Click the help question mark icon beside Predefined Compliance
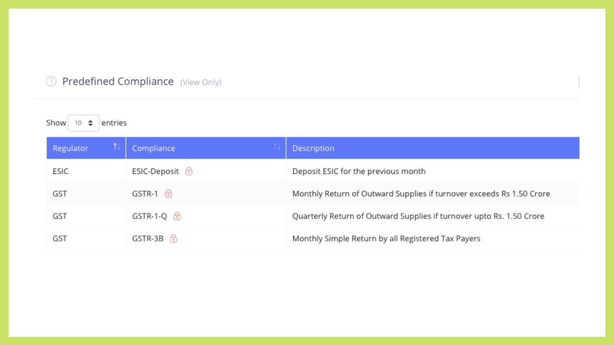The width and height of the screenshot is (614, 345). [x=51, y=81]
